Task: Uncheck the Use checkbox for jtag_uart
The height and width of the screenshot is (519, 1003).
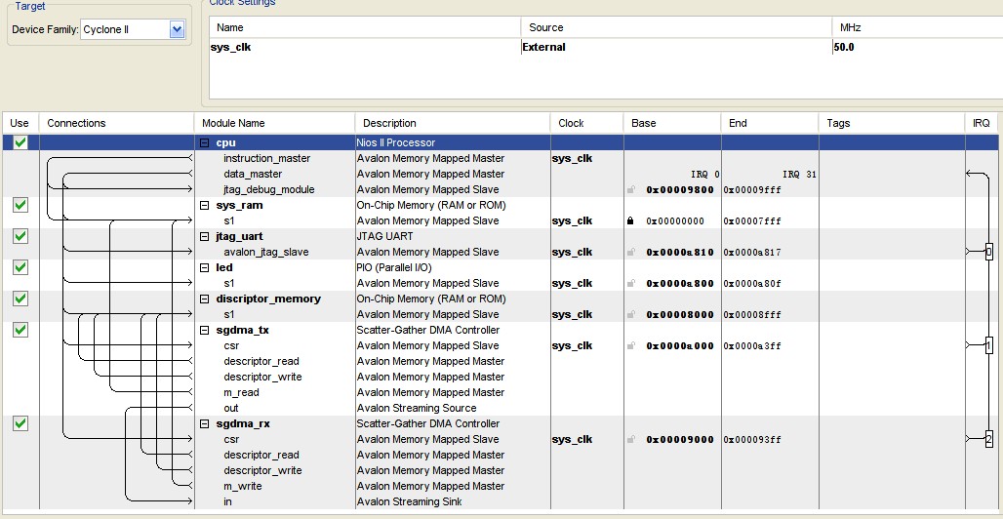Action: point(20,236)
